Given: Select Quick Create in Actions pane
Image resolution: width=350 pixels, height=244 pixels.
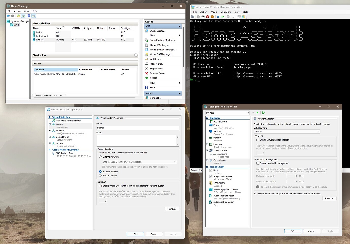Looking at the screenshot, I should pos(157,31).
